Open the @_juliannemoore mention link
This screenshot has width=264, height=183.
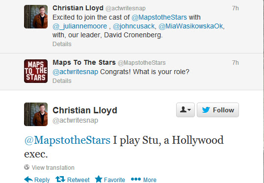[79, 26]
